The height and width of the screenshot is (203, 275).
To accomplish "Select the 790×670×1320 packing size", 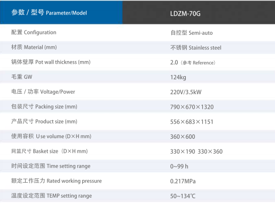I will [x=192, y=107].
